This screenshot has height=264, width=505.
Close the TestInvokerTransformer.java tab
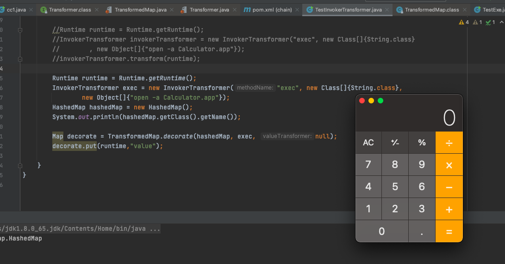coord(387,10)
